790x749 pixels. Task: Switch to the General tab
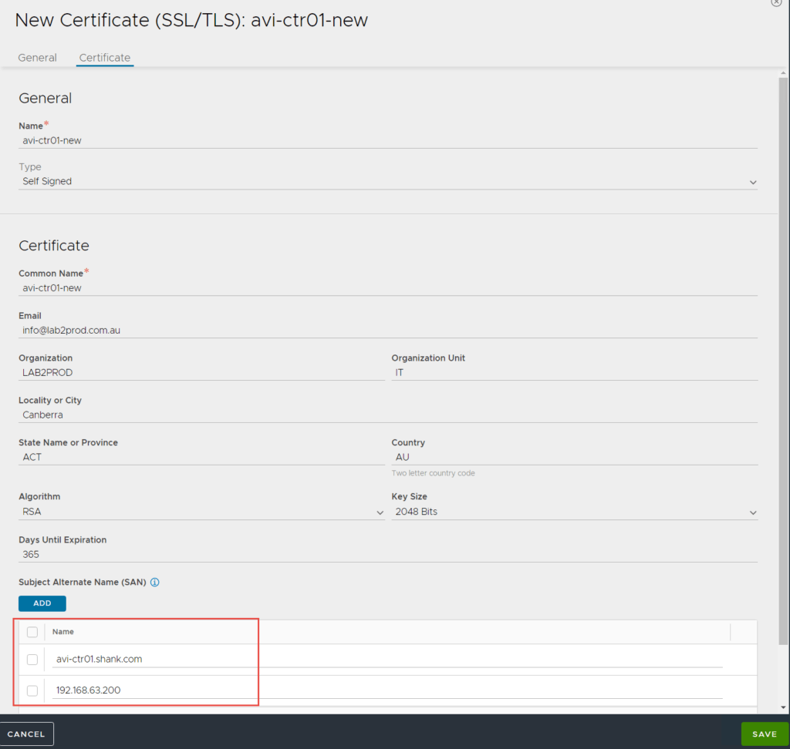pos(37,57)
